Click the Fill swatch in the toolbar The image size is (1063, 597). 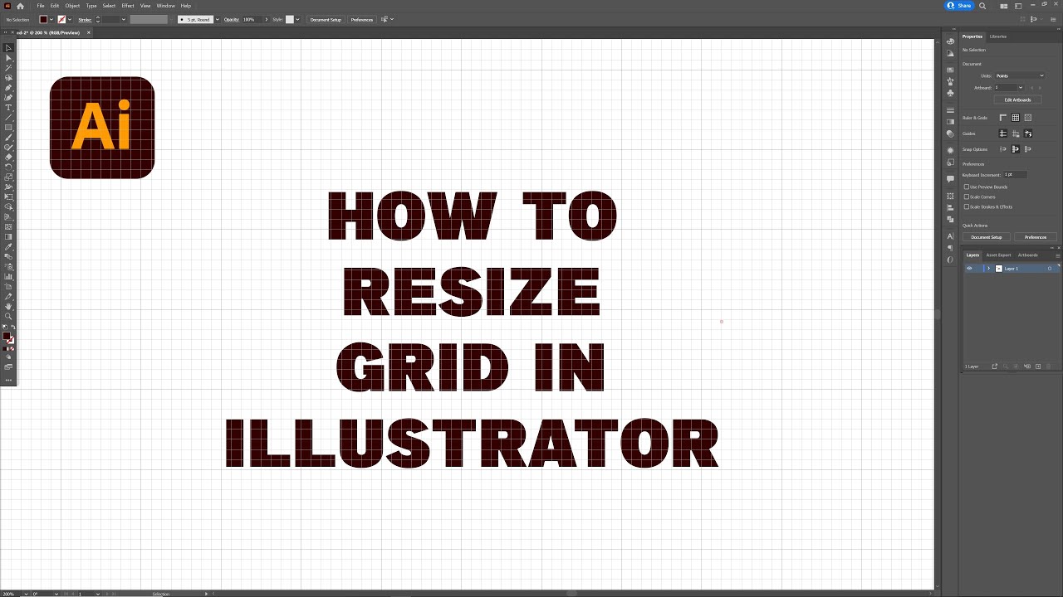point(7,336)
